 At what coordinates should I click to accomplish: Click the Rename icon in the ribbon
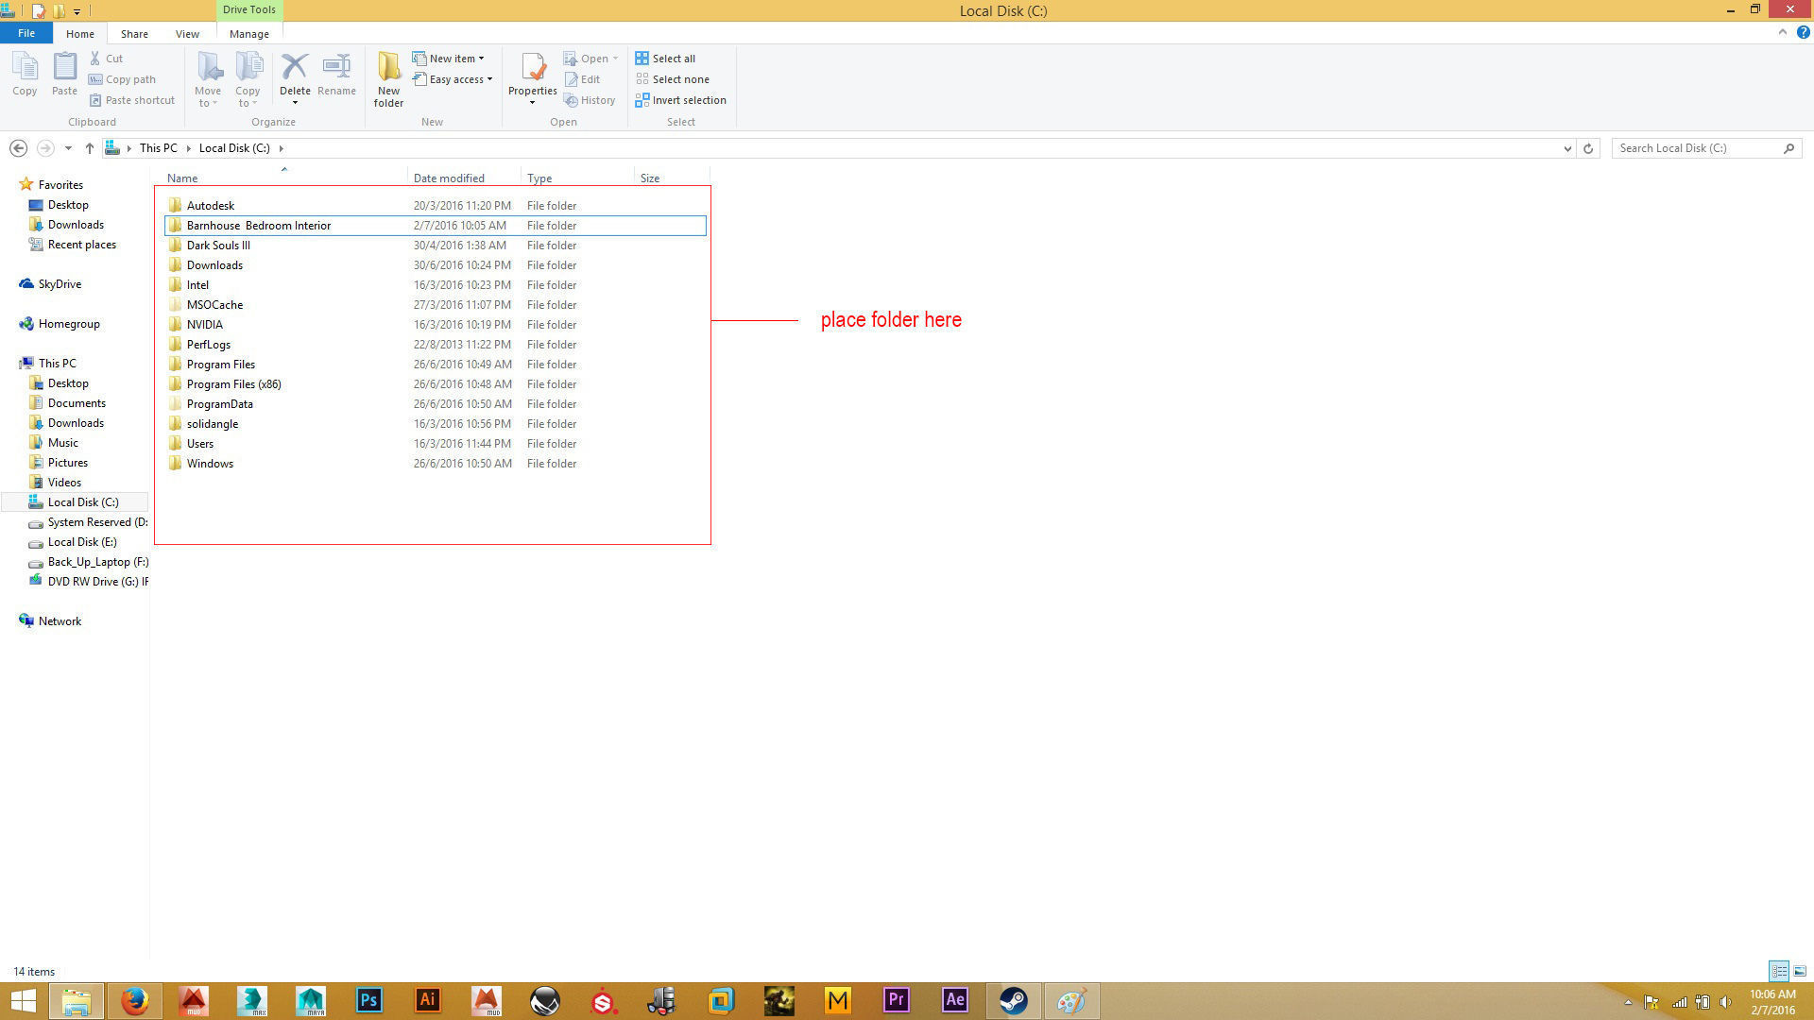pos(336,68)
